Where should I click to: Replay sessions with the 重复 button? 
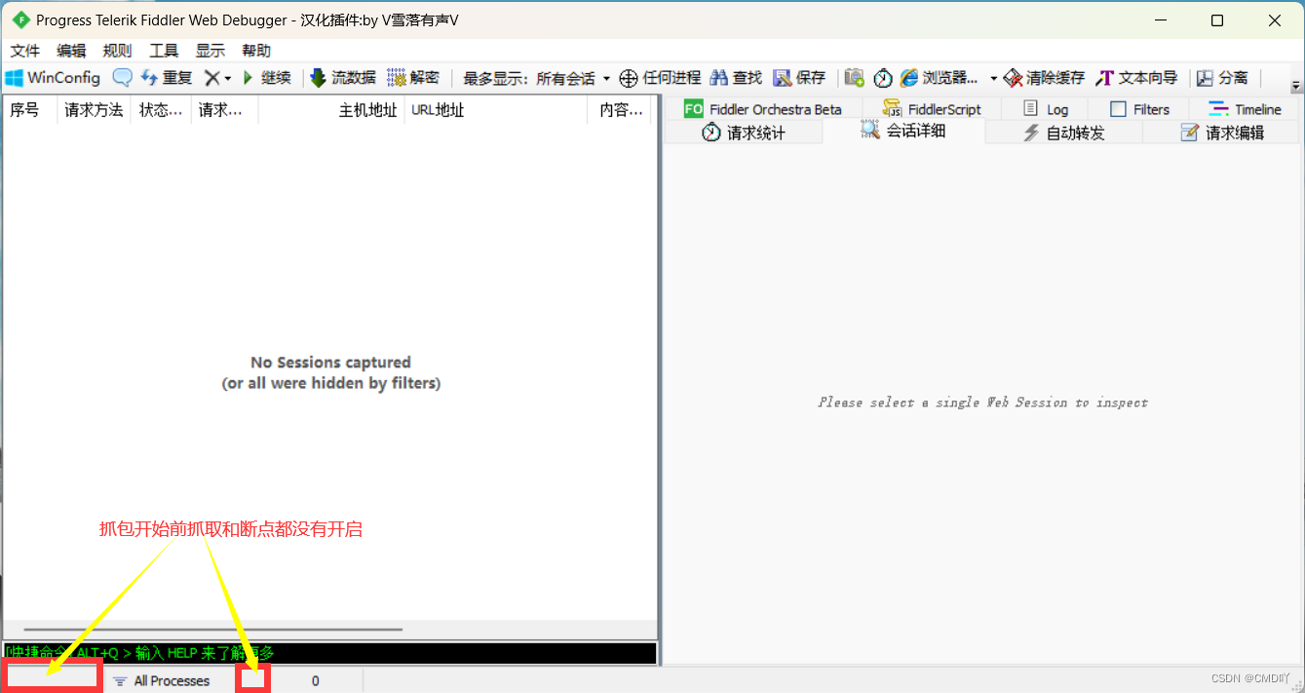167,78
